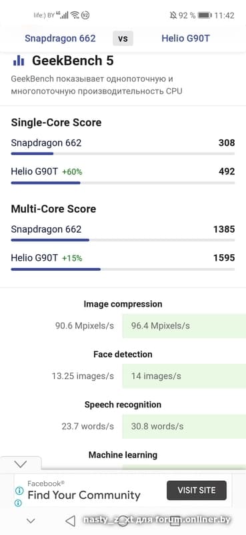Tap the Find Your Community ad text
The height and width of the screenshot is (535, 246).
click(84, 495)
